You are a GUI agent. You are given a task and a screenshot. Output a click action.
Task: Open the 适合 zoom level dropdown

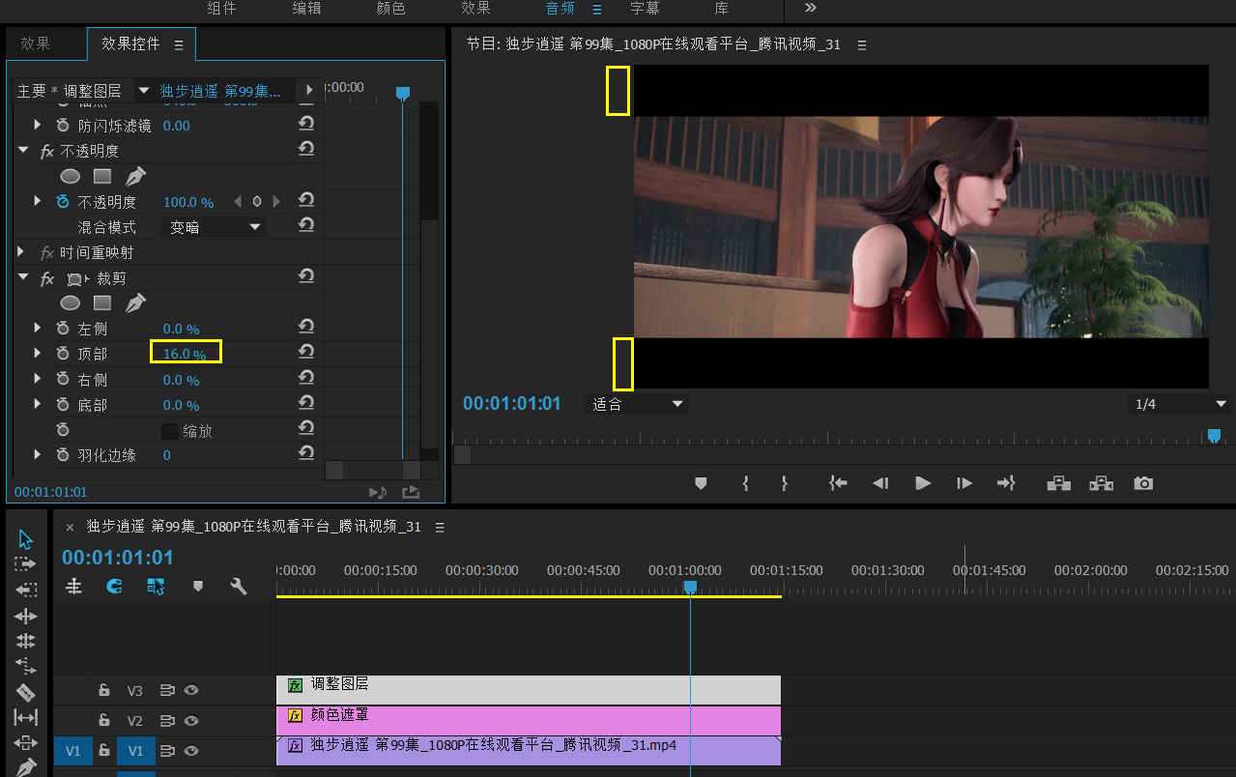[x=638, y=404]
